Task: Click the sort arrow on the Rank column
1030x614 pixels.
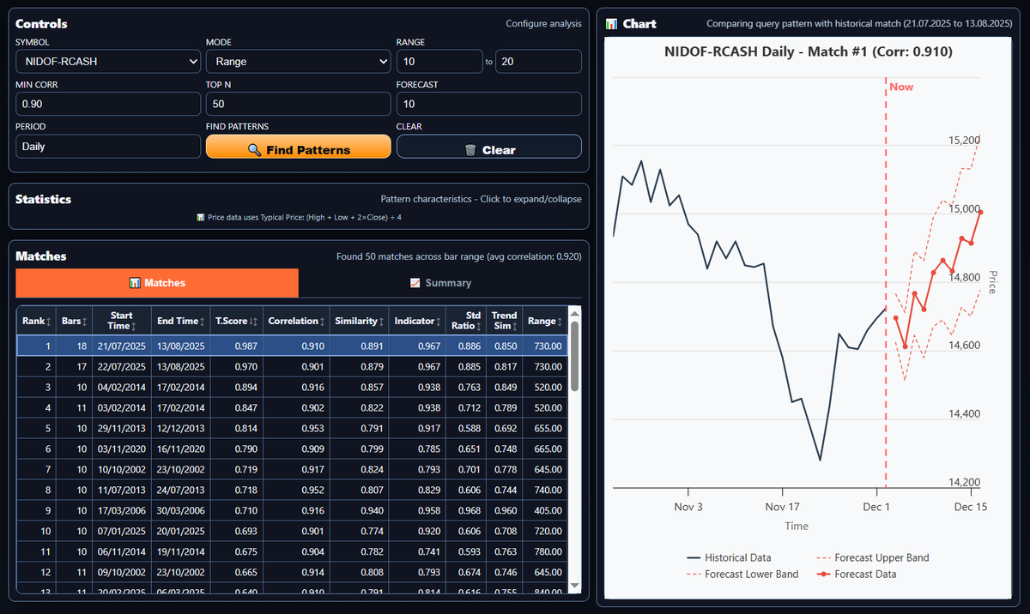Action: point(49,321)
